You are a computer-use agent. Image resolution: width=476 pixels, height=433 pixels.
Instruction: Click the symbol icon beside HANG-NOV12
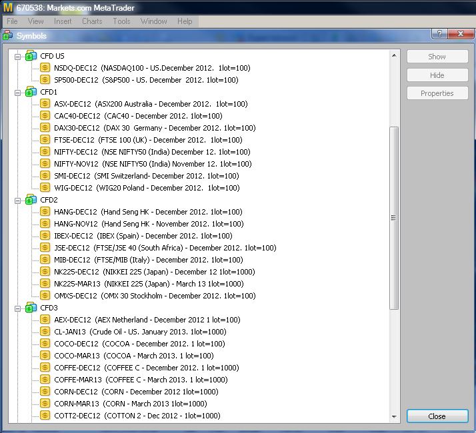point(45,224)
